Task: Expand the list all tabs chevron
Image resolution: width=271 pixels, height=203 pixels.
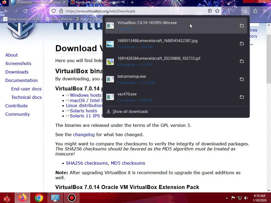Action: pos(231,2)
